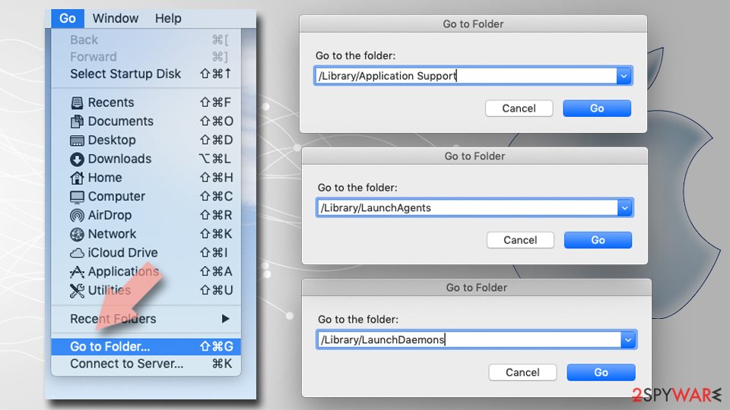The image size is (730, 410).
Task: Open the LaunchAgents path dropdown arrow
Action: point(625,208)
